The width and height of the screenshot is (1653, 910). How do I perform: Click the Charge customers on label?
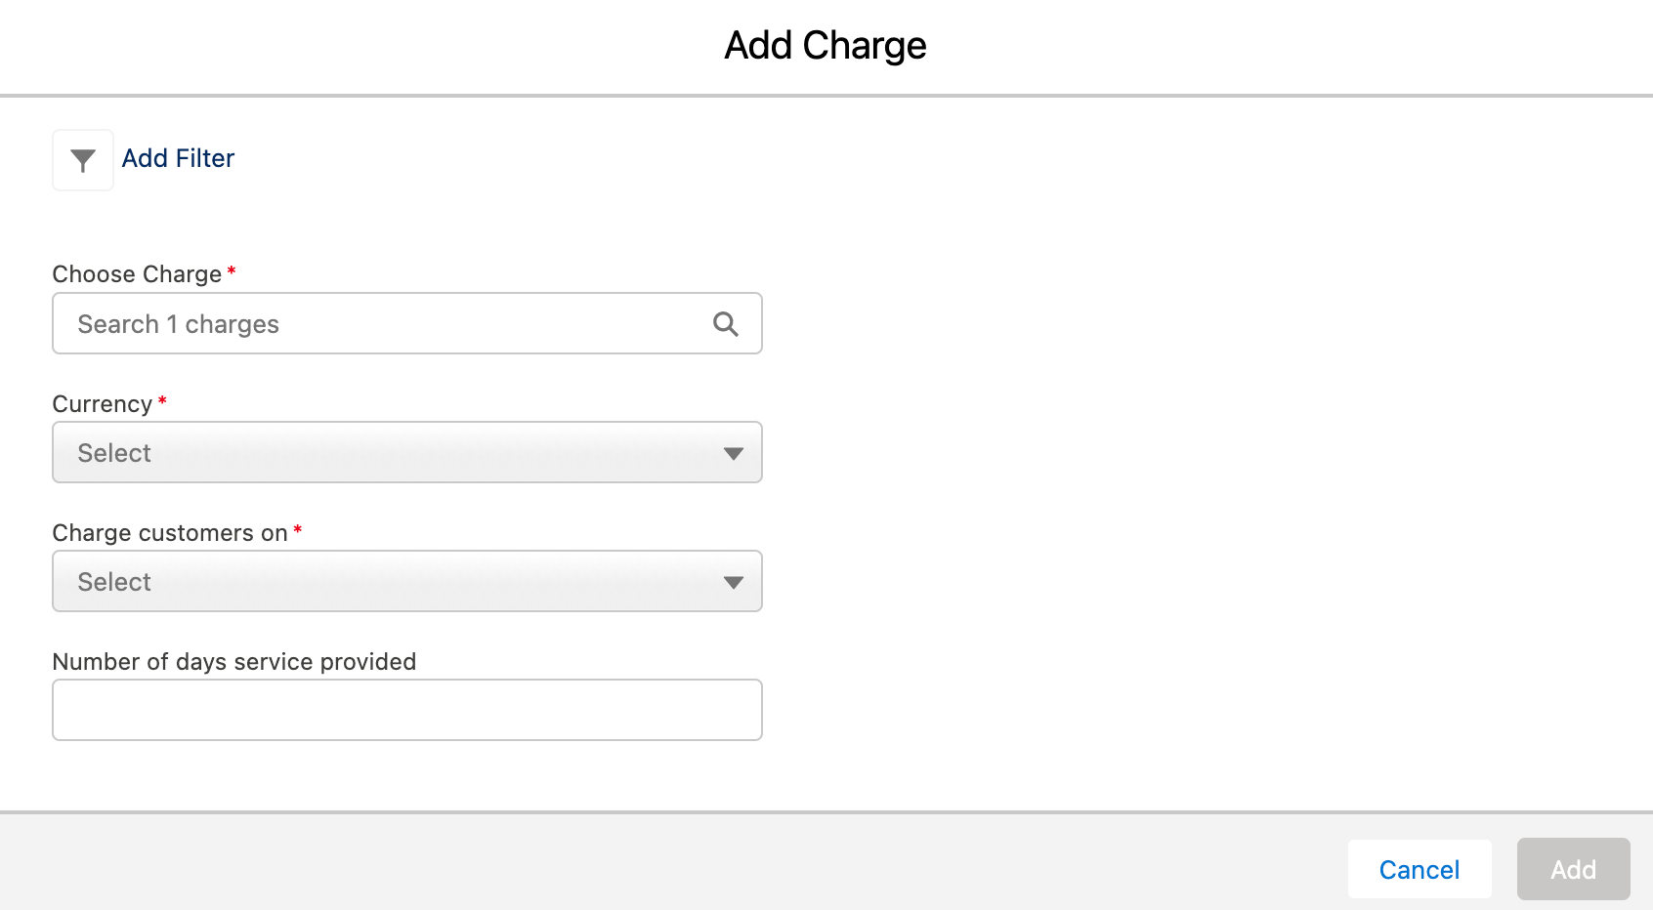tap(170, 533)
